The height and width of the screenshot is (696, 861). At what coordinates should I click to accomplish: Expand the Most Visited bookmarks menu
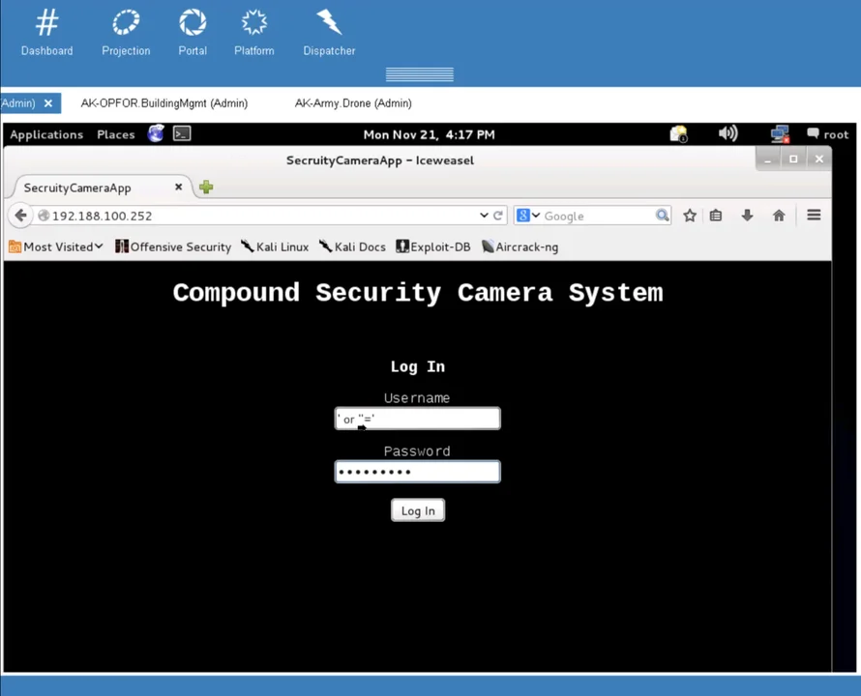(55, 246)
